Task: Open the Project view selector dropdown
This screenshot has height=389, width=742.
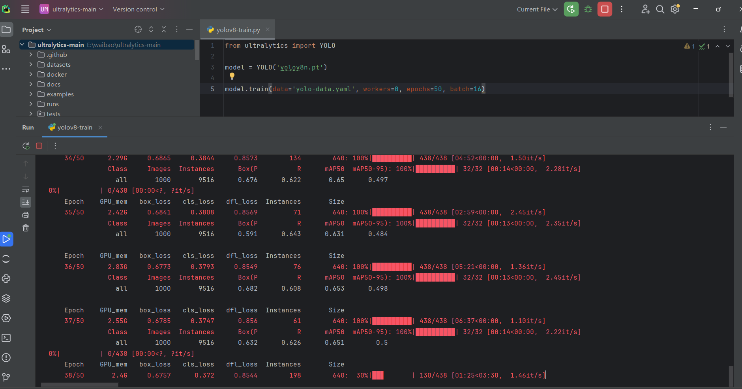Action: coord(37,30)
